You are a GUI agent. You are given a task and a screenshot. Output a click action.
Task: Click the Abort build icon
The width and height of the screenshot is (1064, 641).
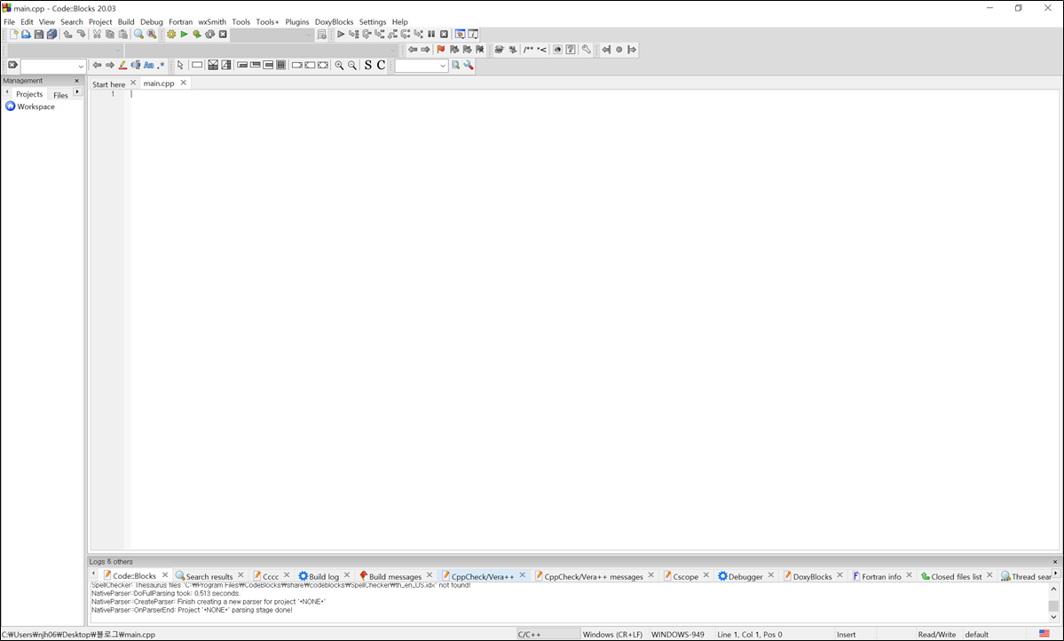pyautogui.click(x=223, y=34)
